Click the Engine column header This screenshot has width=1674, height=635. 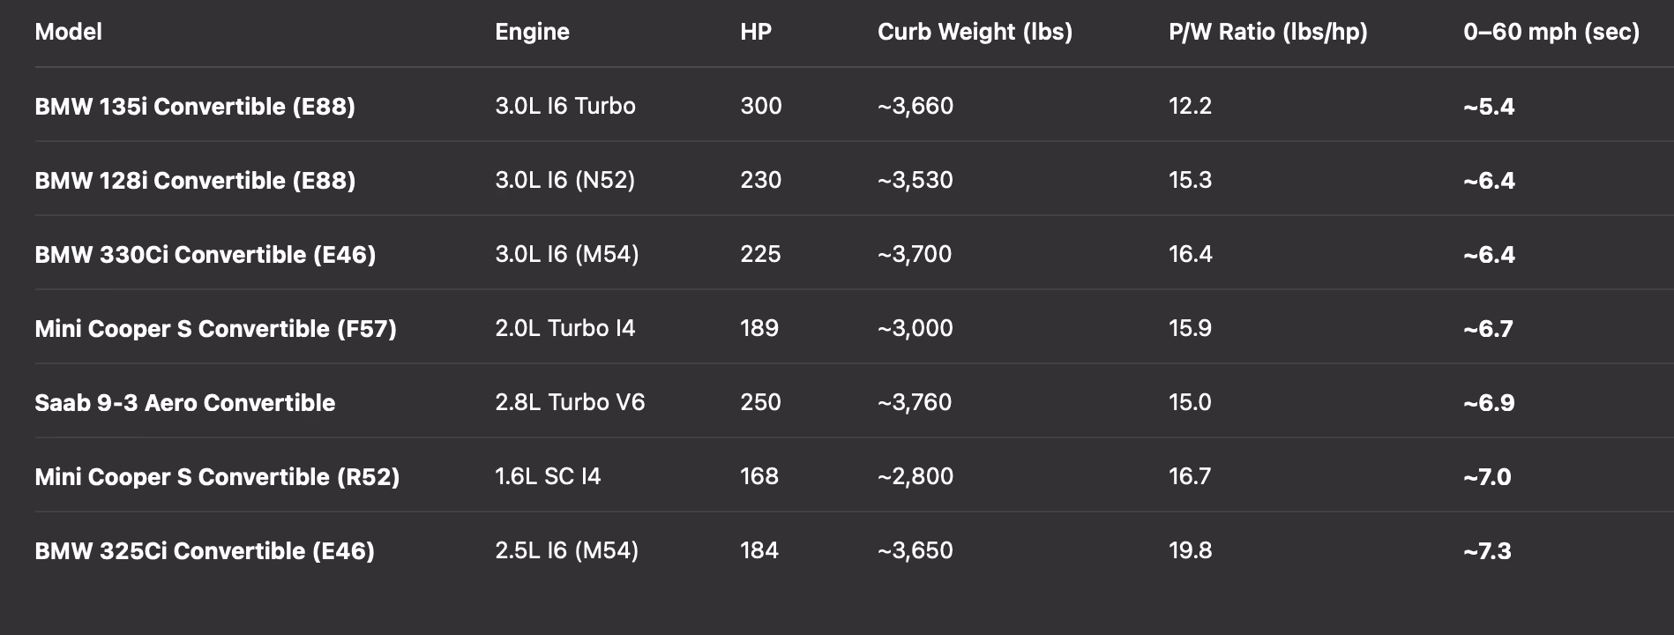point(532,32)
